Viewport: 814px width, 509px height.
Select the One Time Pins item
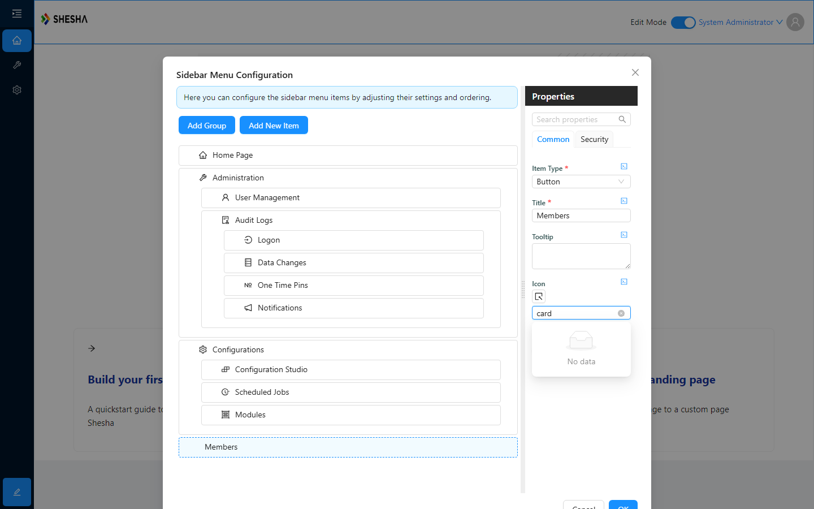[354, 285]
